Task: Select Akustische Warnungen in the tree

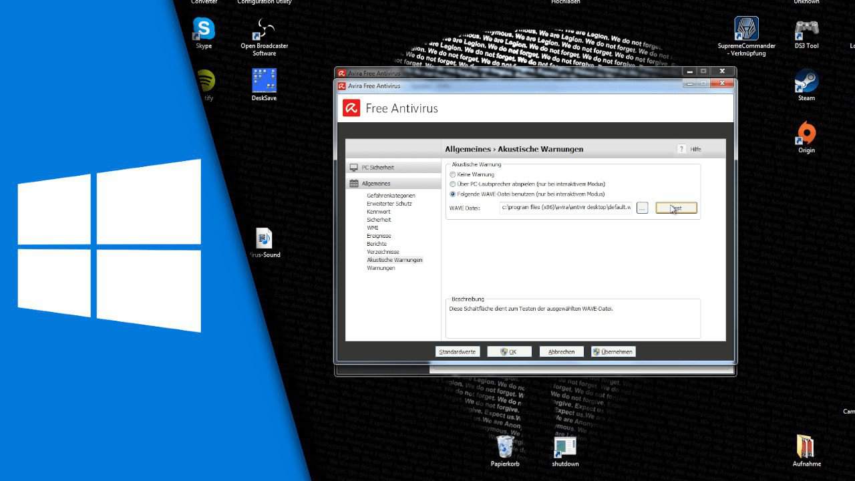Action: click(x=395, y=260)
